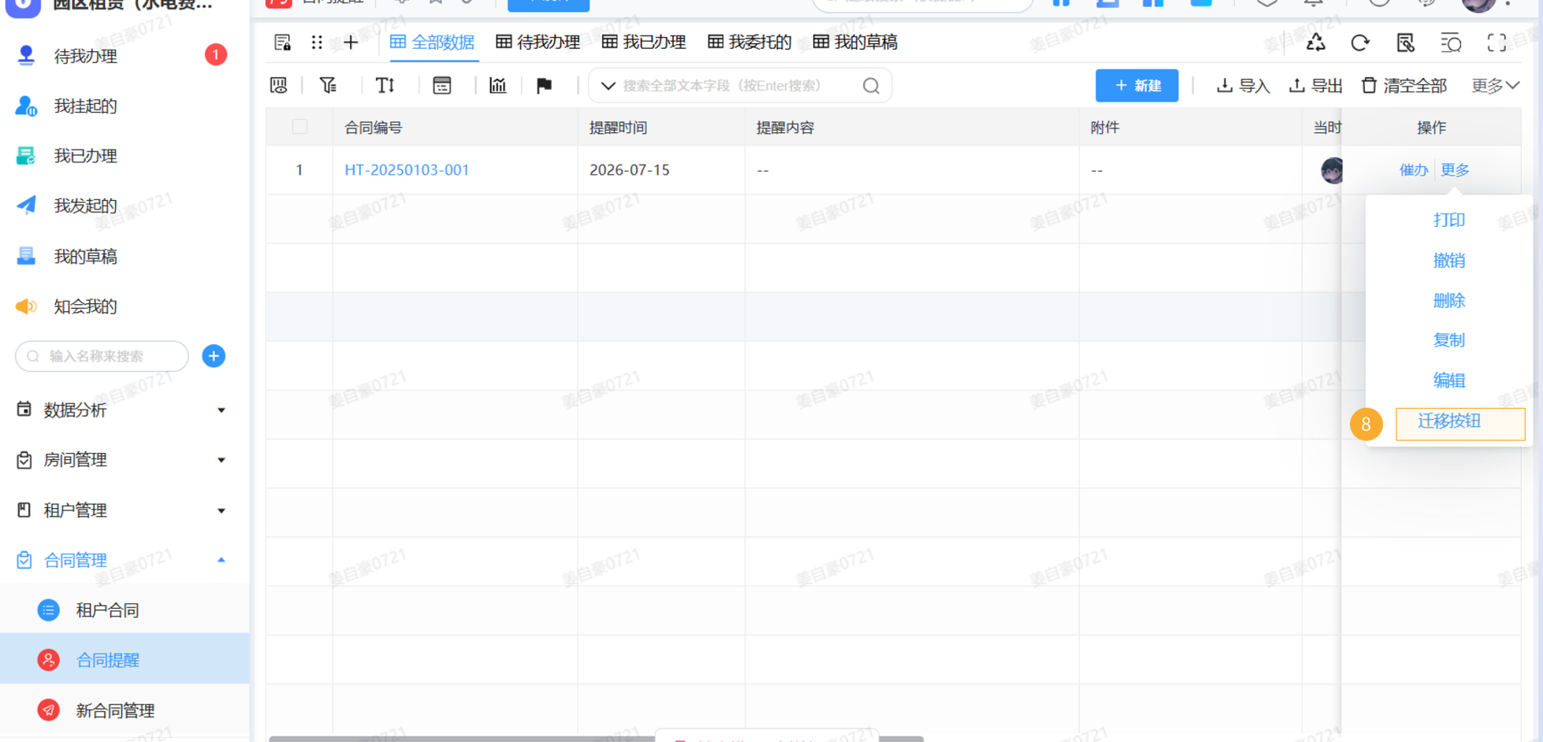1543x742 pixels.
Task: Switch to the 待我办理 tab
Action: click(x=538, y=43)
